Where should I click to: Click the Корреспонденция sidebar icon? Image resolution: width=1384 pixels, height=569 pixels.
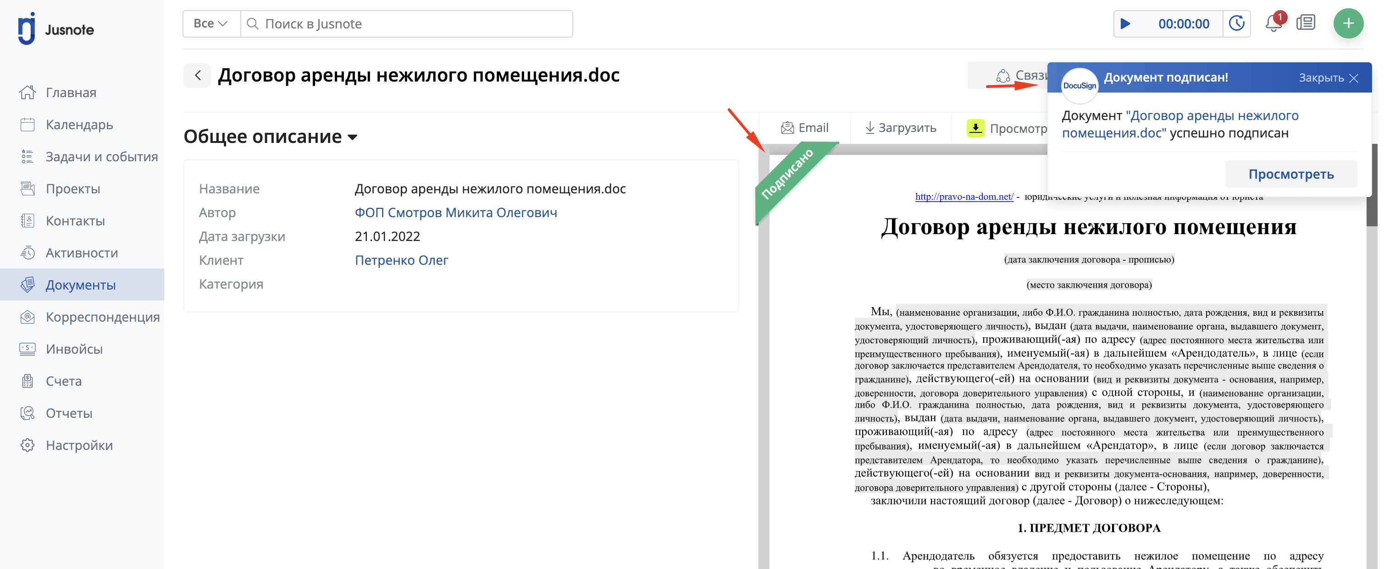click(28, 317)
